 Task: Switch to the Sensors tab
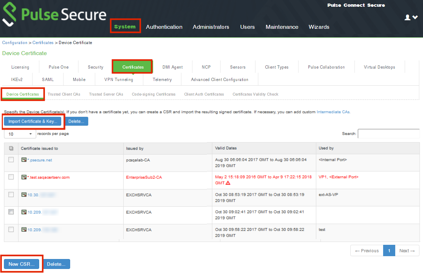click(237, 67)
